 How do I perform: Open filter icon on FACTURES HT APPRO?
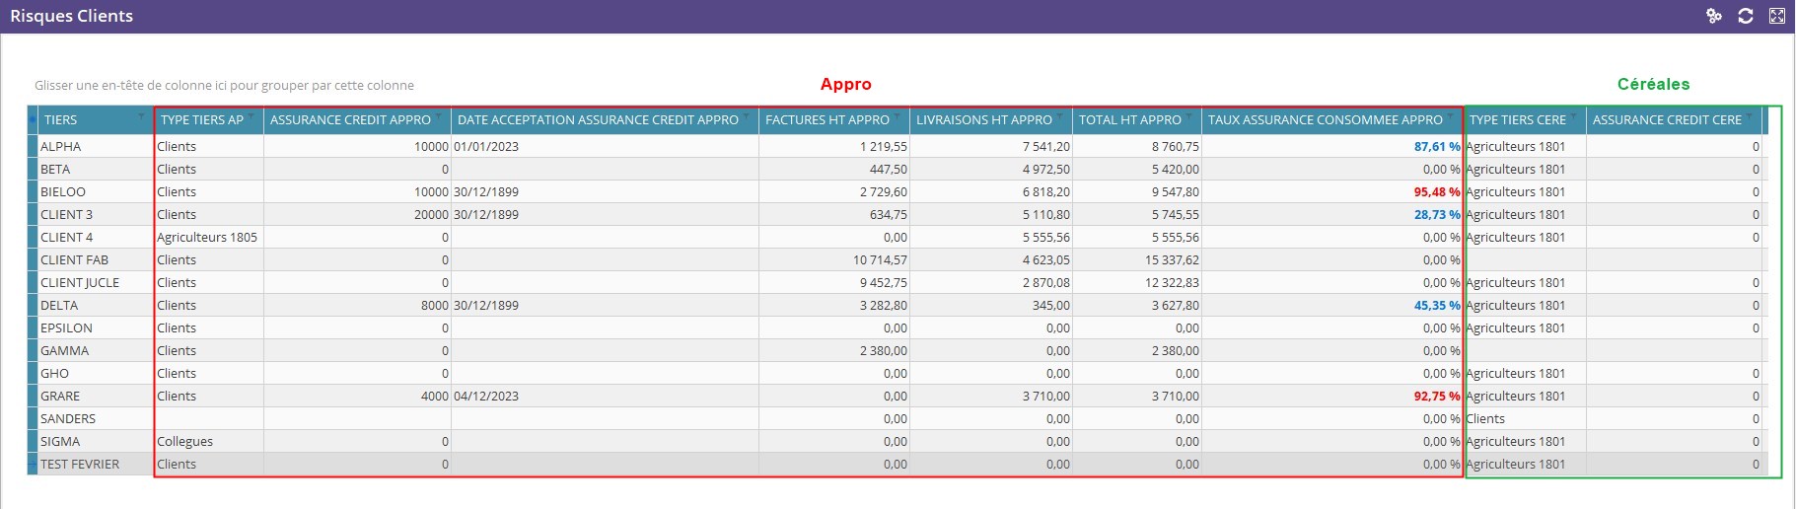pos(897,116)
